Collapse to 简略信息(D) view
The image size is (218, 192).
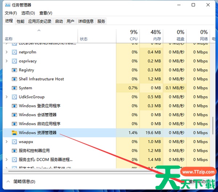pos(21,181)
